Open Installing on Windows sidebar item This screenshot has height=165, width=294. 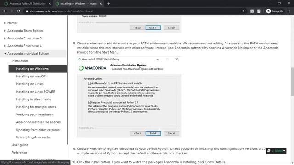[38, 69]
